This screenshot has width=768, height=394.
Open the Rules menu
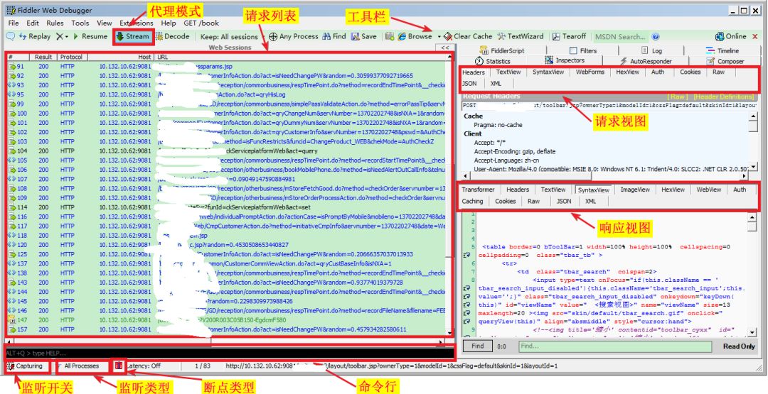click(55, 23)
